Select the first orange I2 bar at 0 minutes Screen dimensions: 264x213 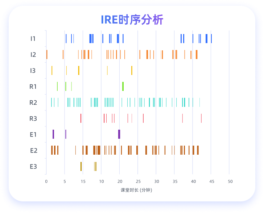(47, 54)
